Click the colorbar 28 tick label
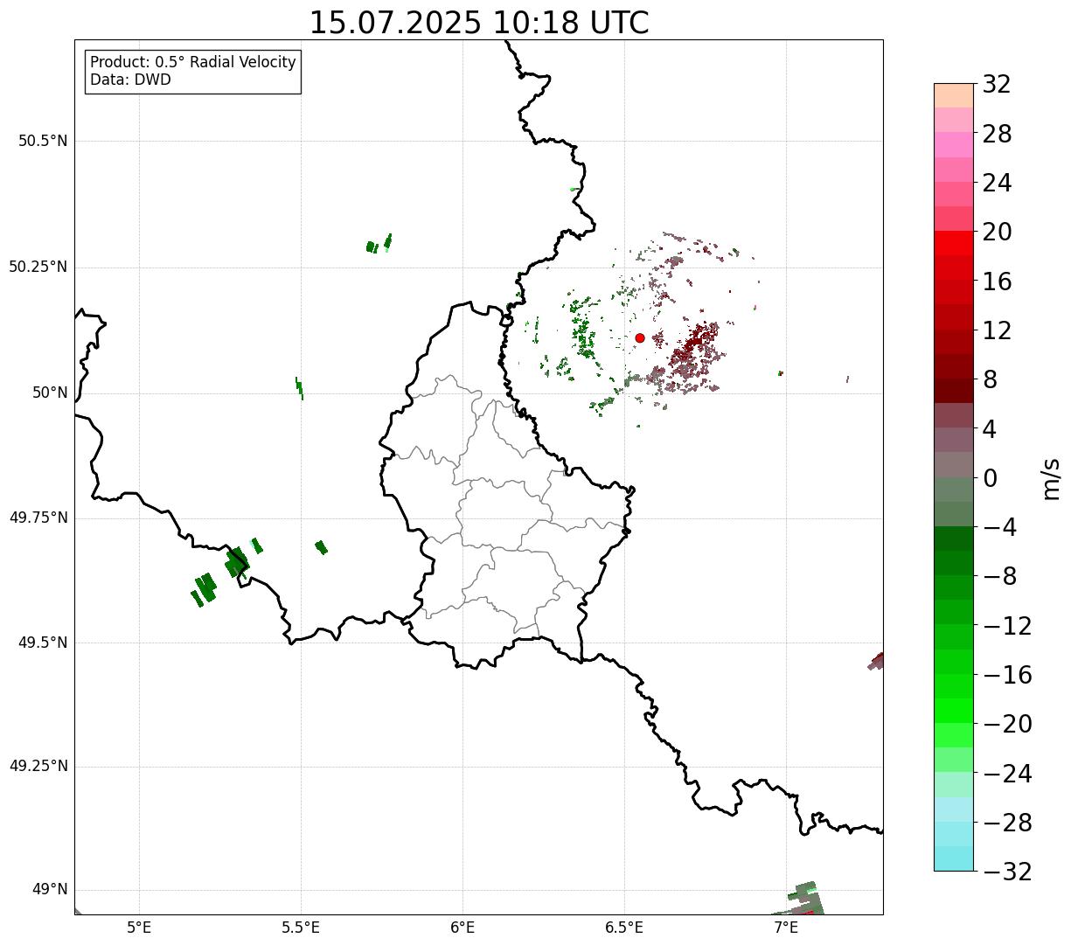This screenshot has height=945, width=1071. click(997, 134)
